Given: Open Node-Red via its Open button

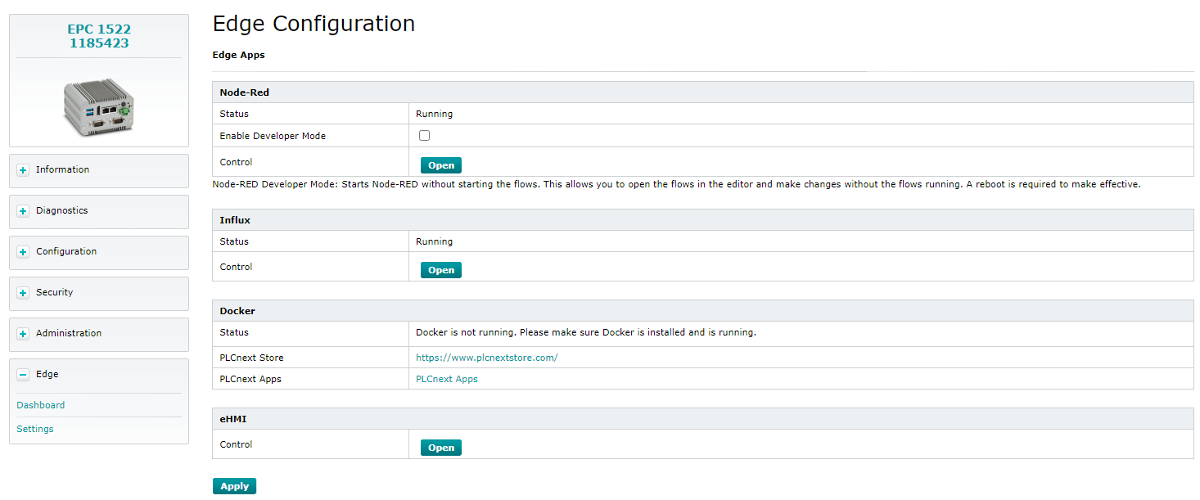Looking at the screenshot, I should (441, 165).
